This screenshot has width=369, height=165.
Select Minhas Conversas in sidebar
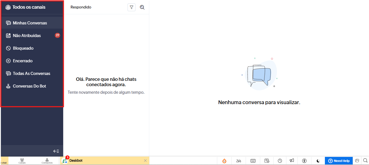point(30,23)
